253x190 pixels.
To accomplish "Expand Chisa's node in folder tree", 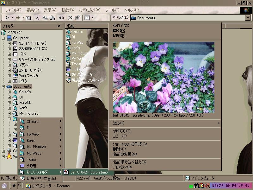I will (x=9, y=92).
